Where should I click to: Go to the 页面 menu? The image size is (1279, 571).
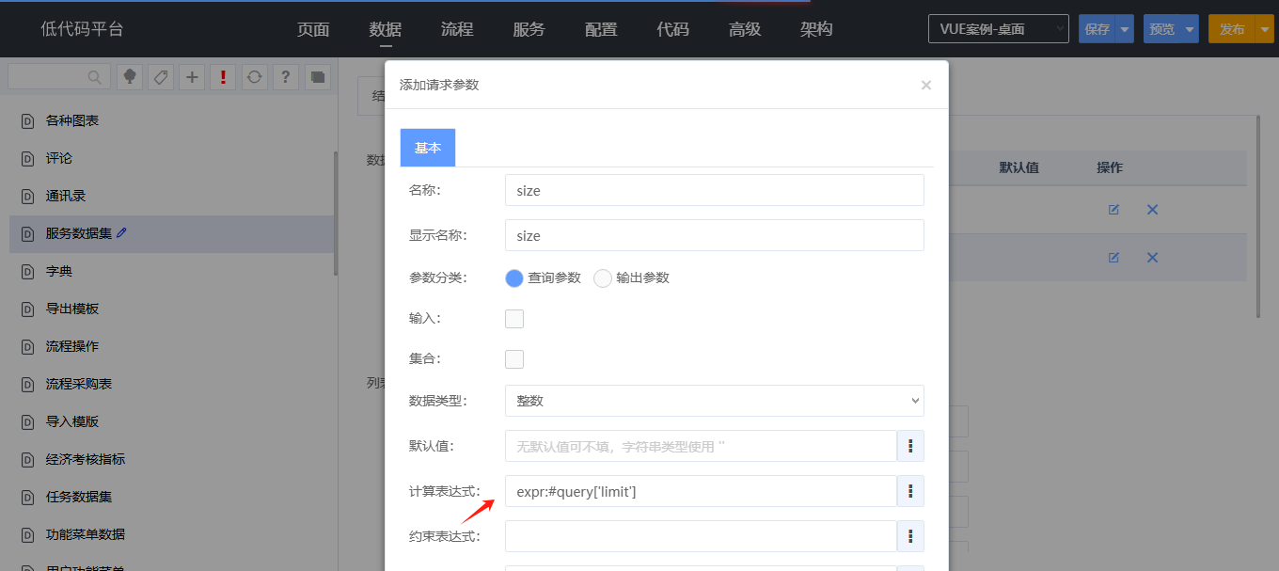[x=313, y=29]
